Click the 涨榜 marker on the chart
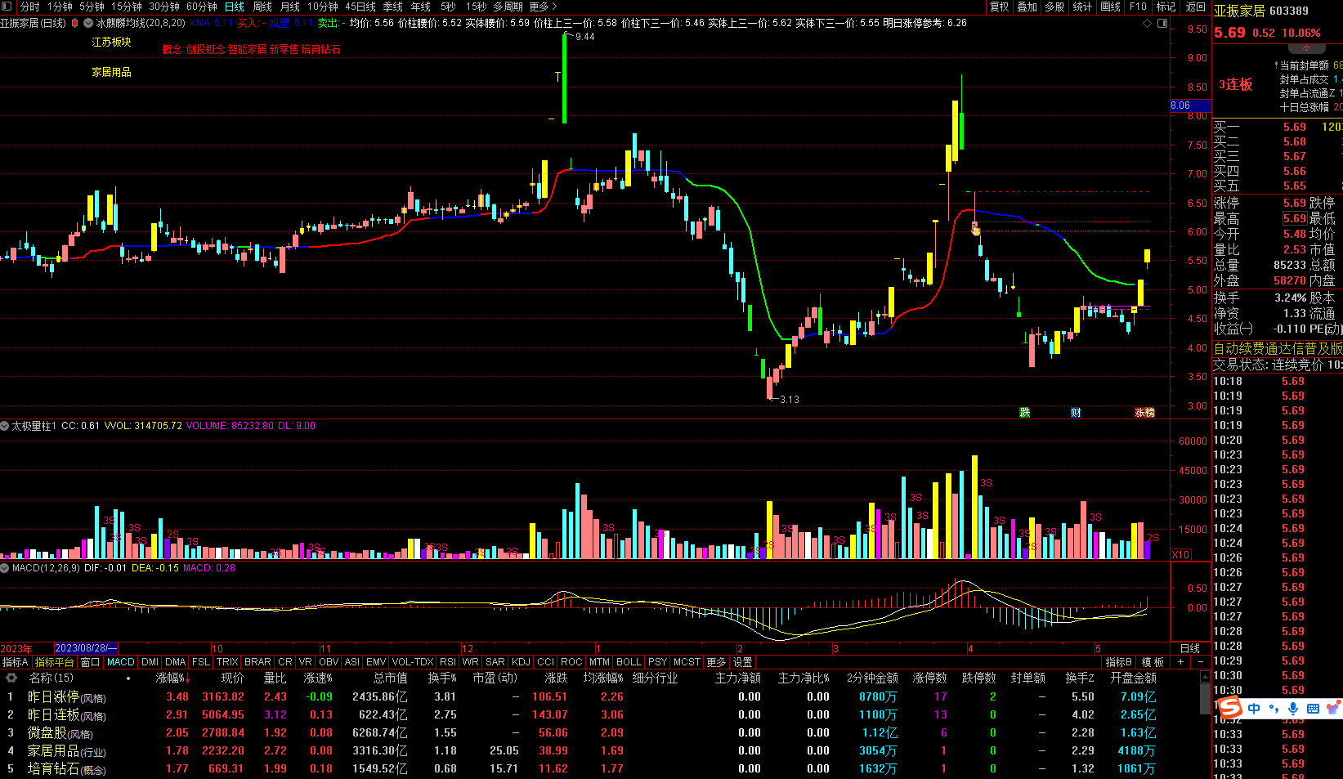 click(1144, 412)
